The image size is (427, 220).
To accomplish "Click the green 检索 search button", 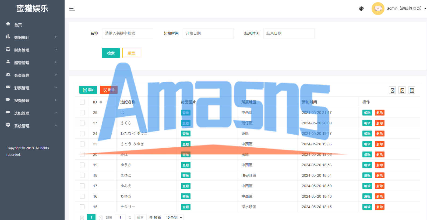I will 111,53.
